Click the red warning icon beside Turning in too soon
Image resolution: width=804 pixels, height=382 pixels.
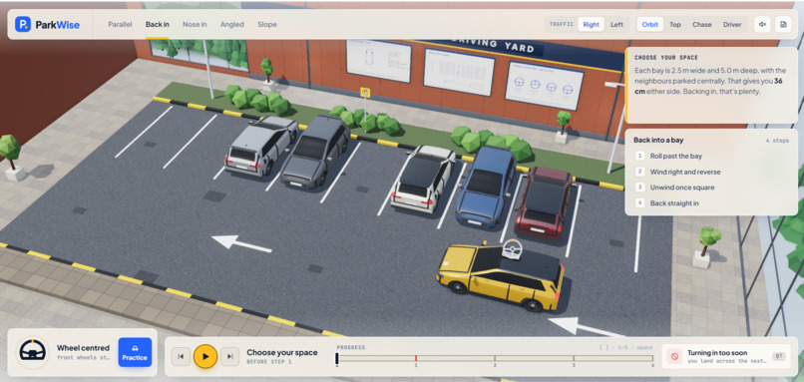click(x=674, y=356)
